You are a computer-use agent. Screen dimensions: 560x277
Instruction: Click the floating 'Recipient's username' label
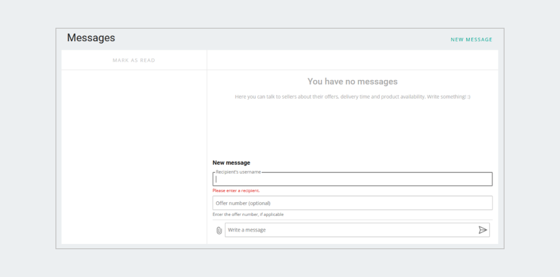tap(238, 172)
